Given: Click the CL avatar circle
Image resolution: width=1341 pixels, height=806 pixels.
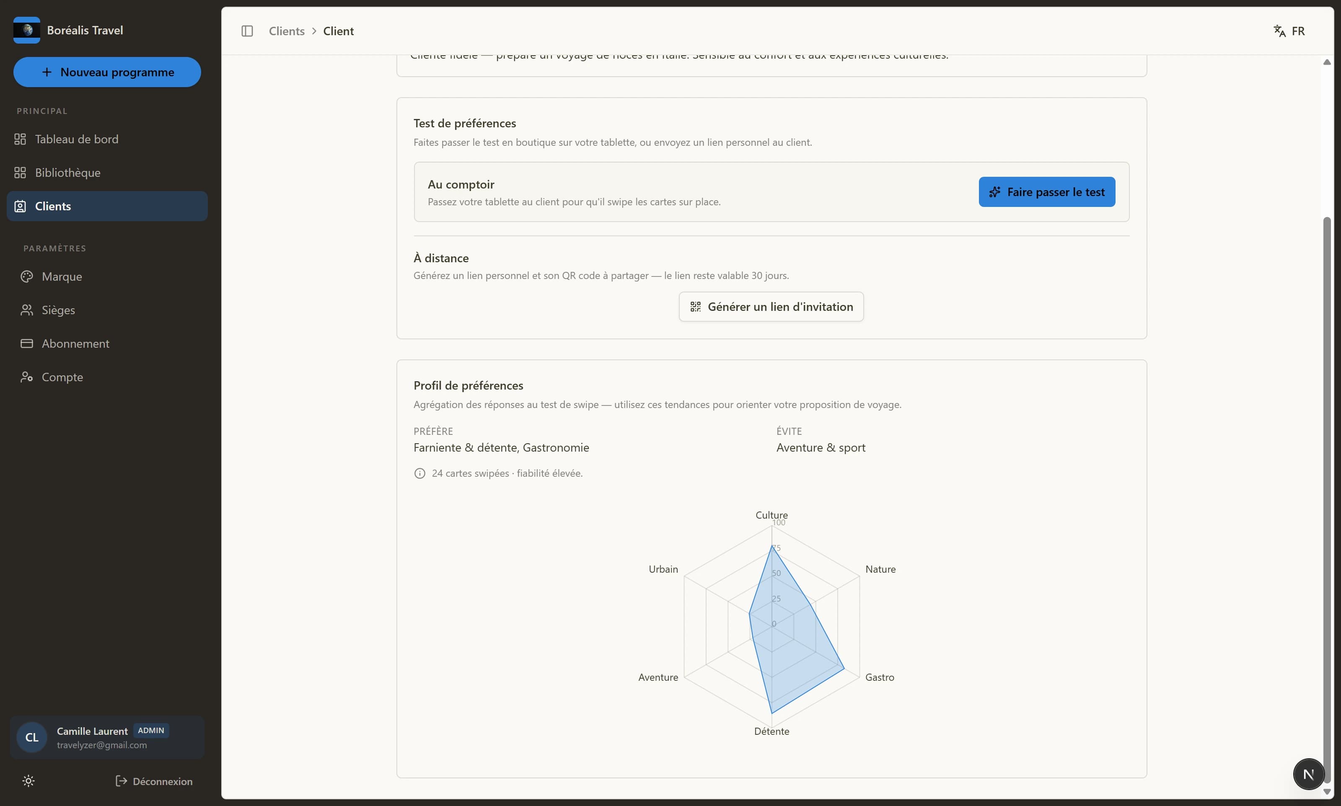Looking at the screenshot, I should [31, 737].
